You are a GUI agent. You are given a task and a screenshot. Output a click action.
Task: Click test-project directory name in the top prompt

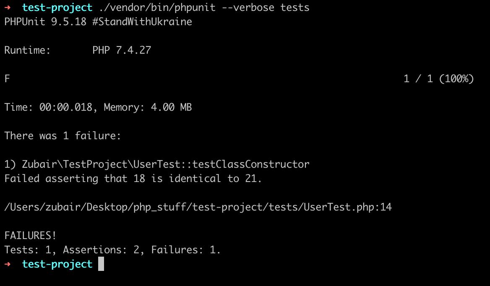coord(57,8)
